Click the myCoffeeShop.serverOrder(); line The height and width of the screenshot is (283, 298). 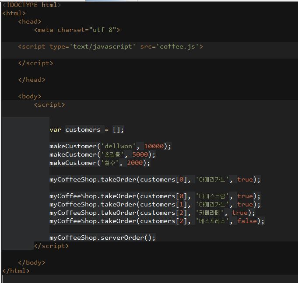click(102, 238)
